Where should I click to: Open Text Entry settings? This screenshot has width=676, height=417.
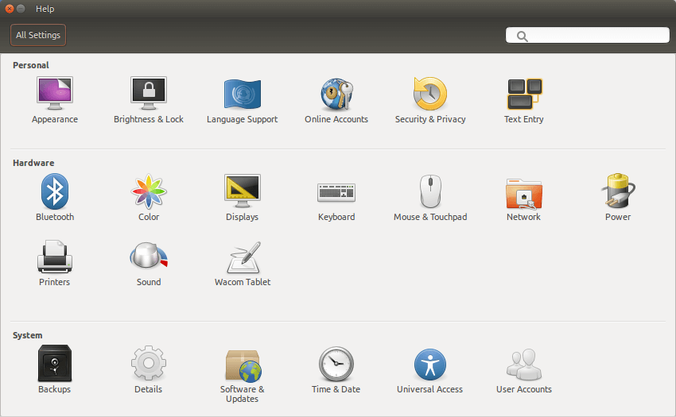pyautogui.click(x=524, y=100)
